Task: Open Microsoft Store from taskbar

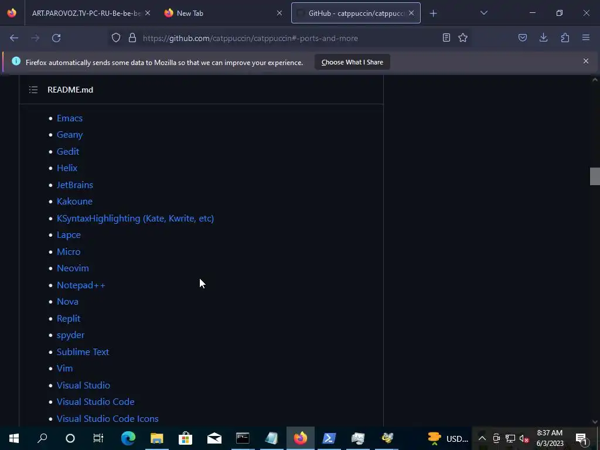Action: tap(186, 438)
